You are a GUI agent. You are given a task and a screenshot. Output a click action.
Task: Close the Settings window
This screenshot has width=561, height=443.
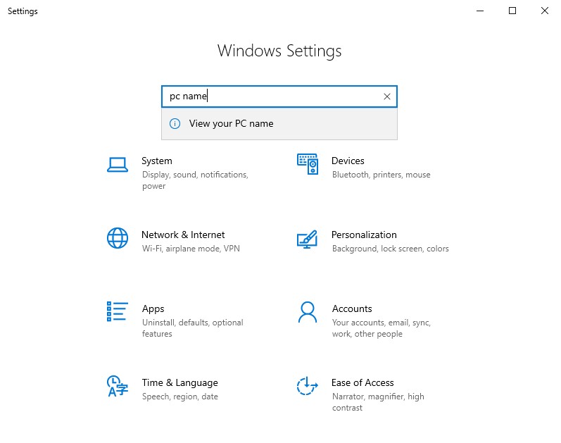click(545, 11)
